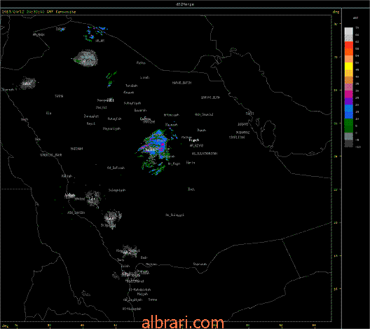Click the Sharurah city label
This screenshot has height=329, width=370.
(200, 264)
